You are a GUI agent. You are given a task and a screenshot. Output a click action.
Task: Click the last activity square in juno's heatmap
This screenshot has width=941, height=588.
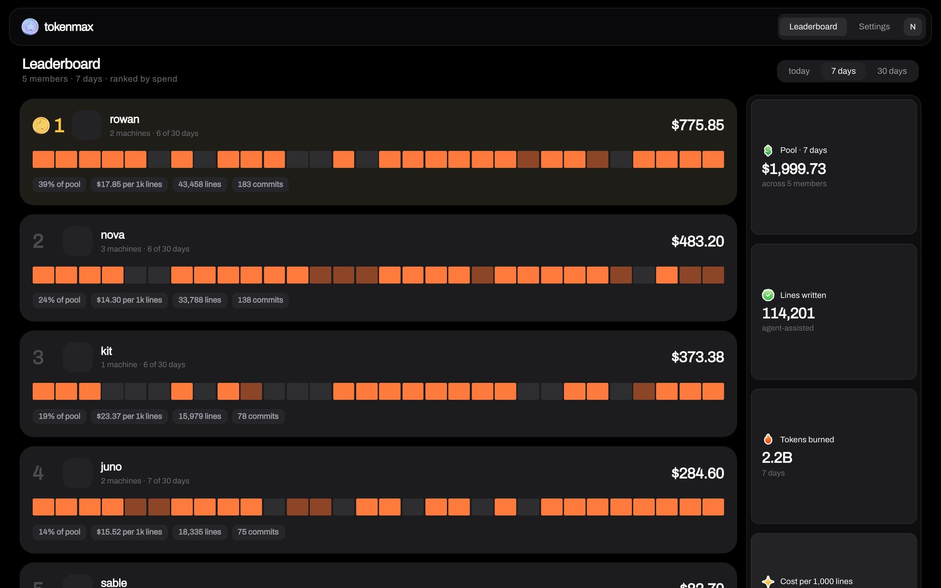tap(713, 507)
